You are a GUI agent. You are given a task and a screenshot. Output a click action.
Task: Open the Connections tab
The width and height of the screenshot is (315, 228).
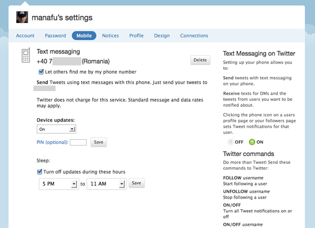pos(194,36)
